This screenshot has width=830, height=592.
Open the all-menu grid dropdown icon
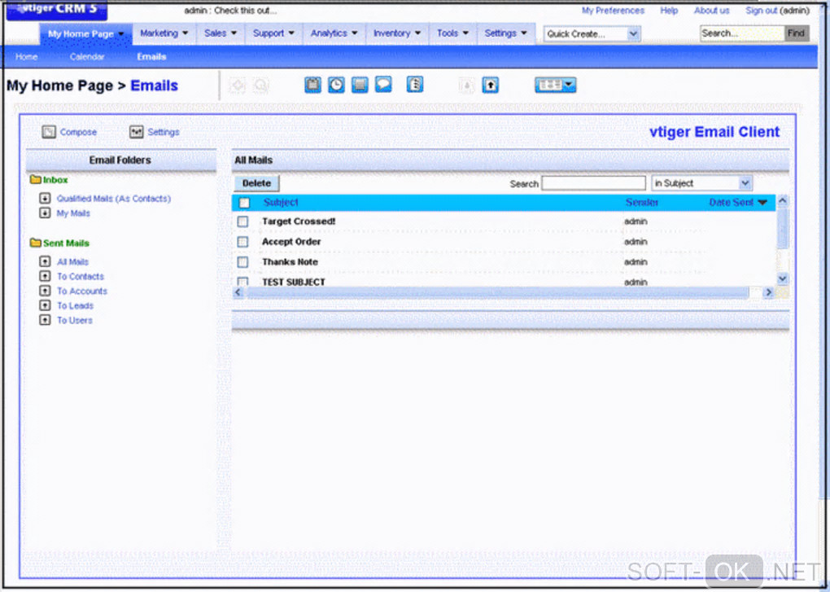[555, 86]
